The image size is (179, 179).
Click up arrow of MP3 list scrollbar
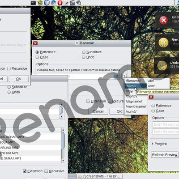(63, 130)
